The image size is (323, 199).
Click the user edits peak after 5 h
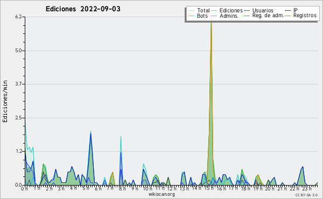point(90,159)
